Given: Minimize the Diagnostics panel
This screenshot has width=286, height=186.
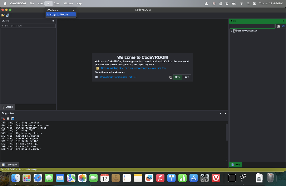Looking at the screenshot, I should [x=221, y=113].
